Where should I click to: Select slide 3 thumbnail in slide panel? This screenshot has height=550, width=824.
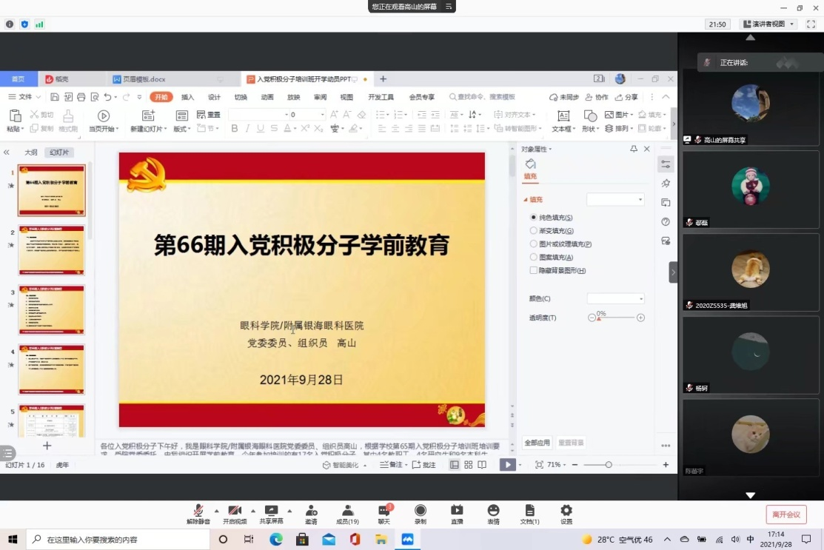pos(52,309)
